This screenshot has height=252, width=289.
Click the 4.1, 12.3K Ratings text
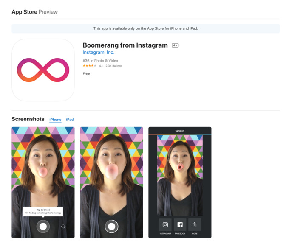pyautogui.click(x=110, y=66)
